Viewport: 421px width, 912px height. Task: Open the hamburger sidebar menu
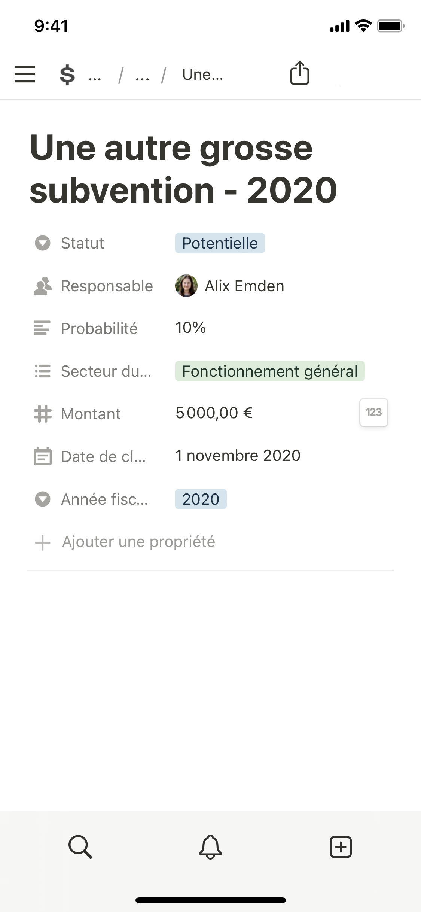click(25, 74)
